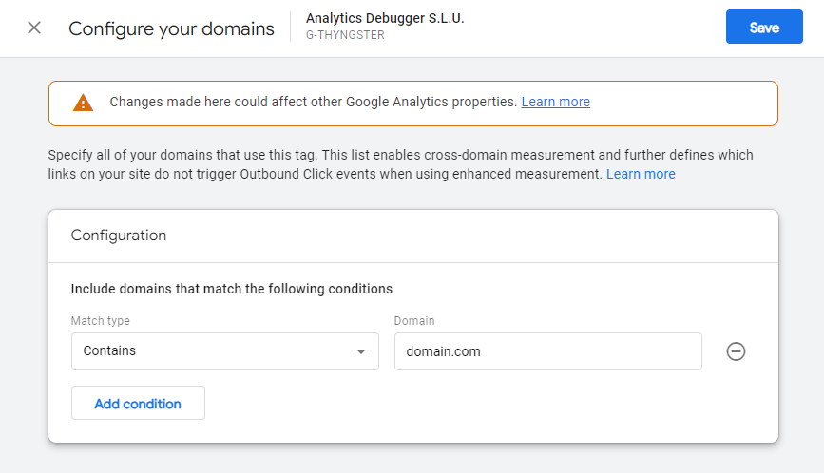The height and width of the screenshot is (473, 824).
Task: Close the Configure your domains panel
Action: point(34,28)
